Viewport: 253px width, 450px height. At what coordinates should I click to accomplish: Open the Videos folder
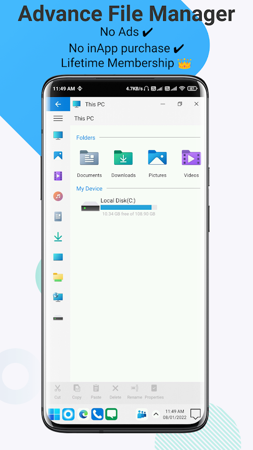192,164
